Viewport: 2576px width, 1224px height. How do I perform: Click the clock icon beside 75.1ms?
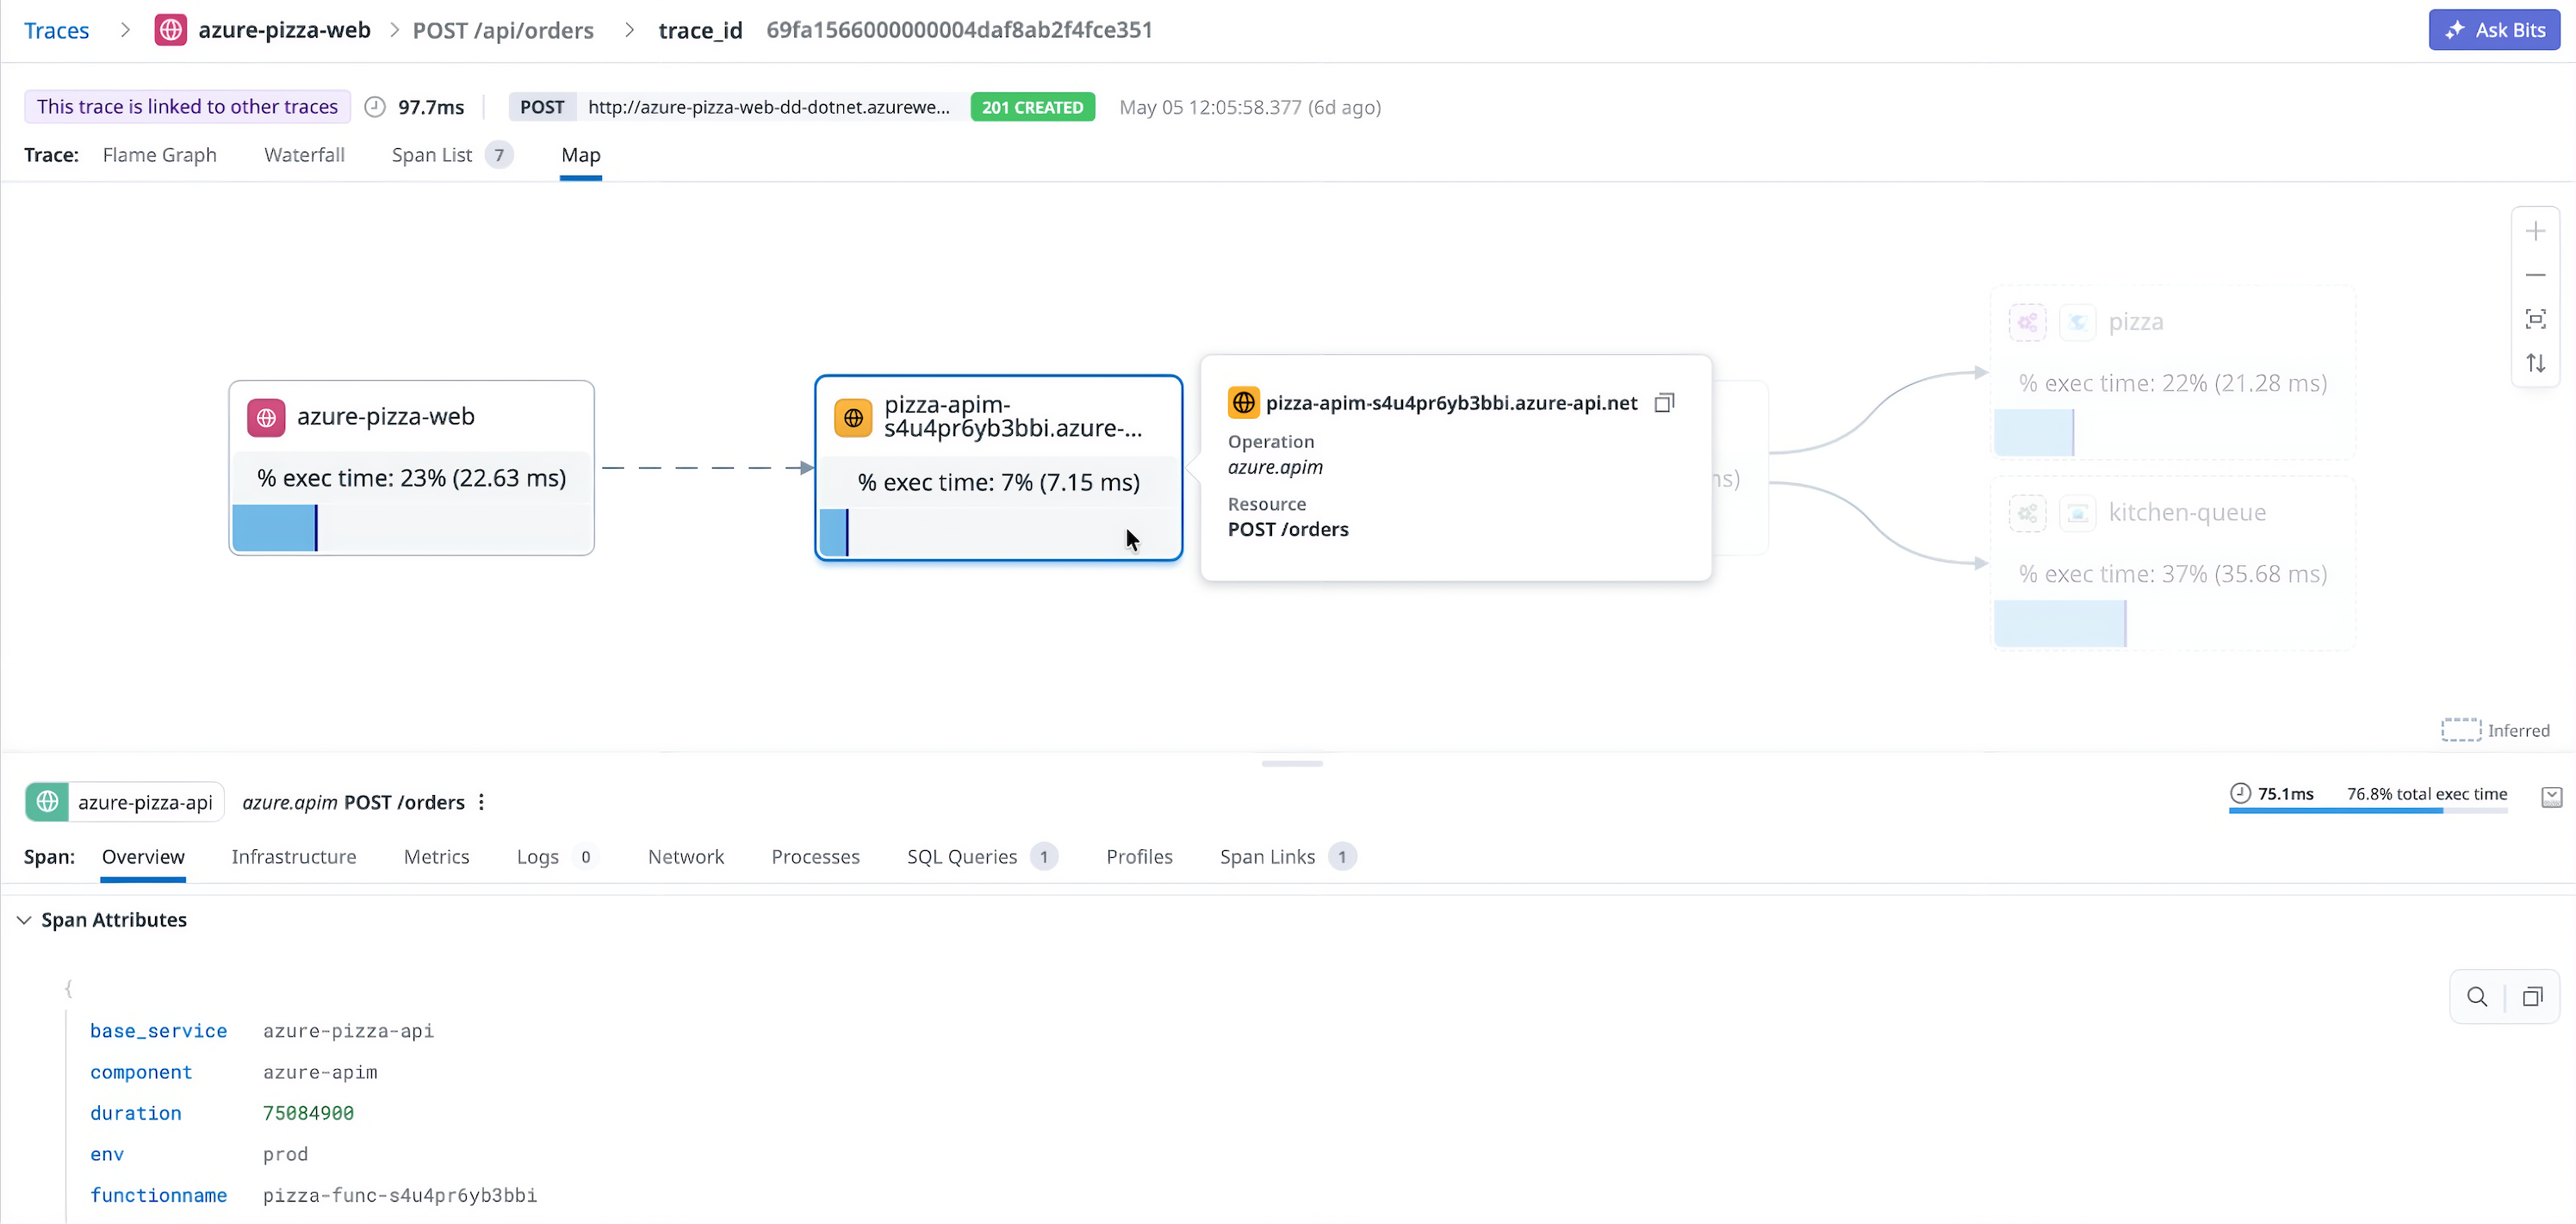2240,793
